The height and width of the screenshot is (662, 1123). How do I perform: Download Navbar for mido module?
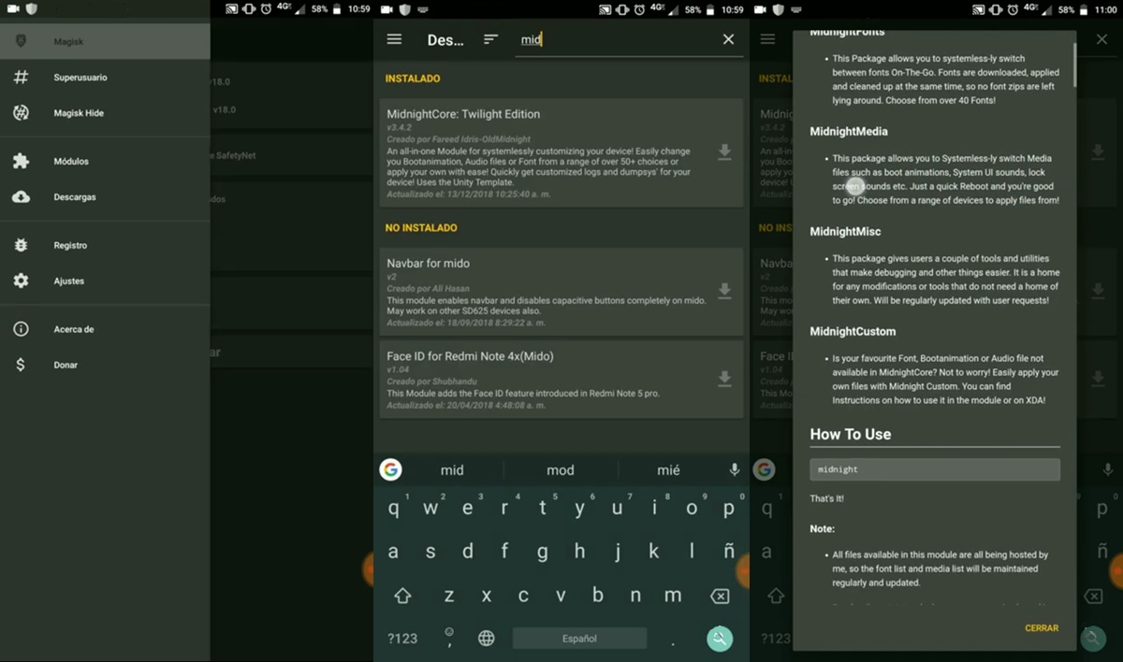(724, 292)
